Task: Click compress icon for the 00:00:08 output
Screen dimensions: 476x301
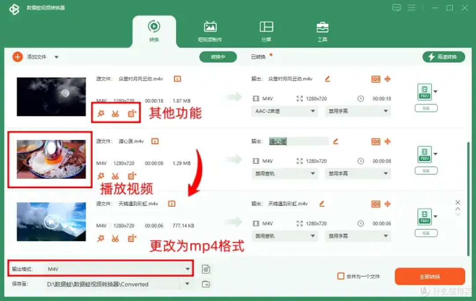Action: pyautogui.click(x=387, y=141)
